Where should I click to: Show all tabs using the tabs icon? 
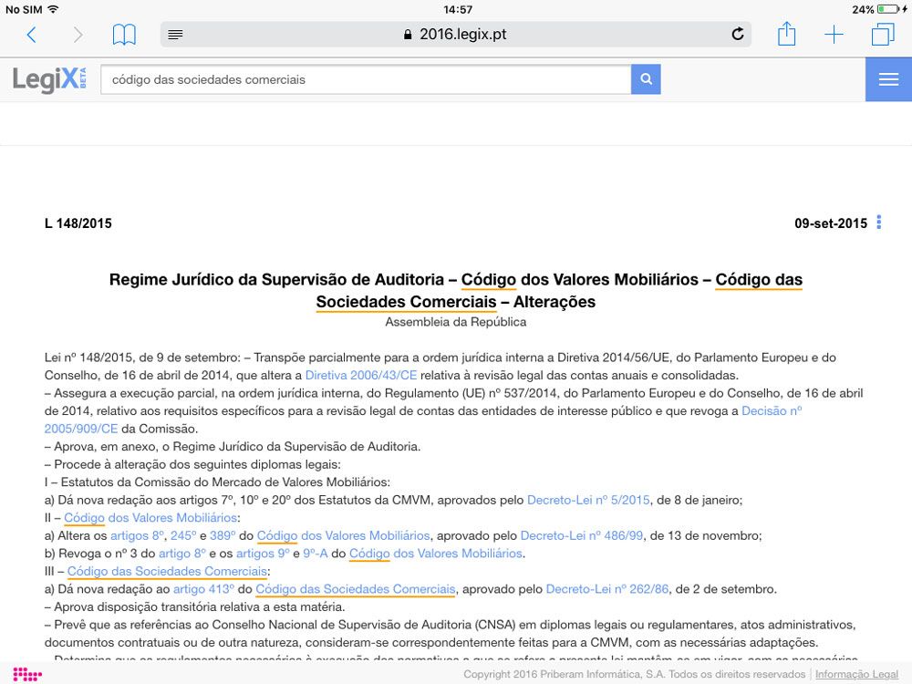click(x=882, y=34)
